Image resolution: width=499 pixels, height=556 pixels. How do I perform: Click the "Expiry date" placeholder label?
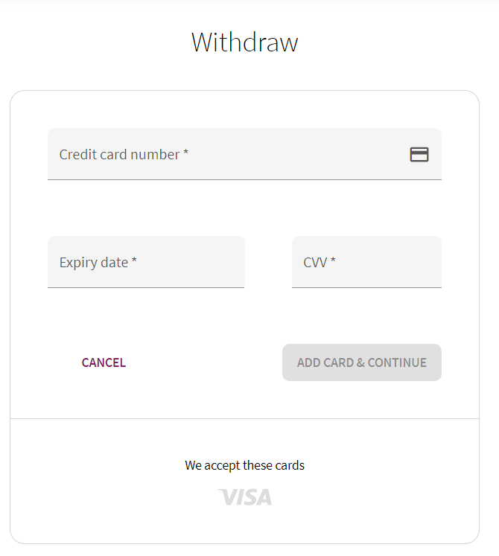point(94,263)
